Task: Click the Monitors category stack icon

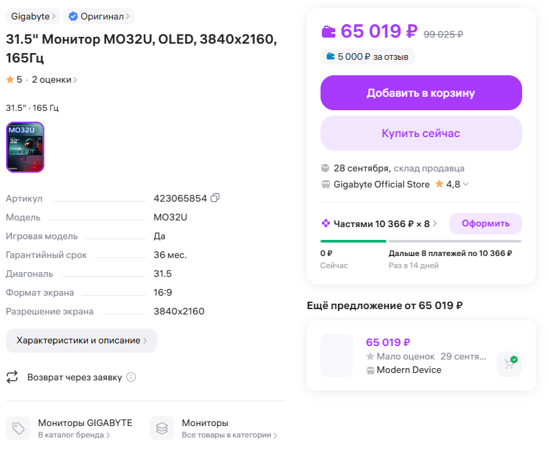Action: [162, 428]
